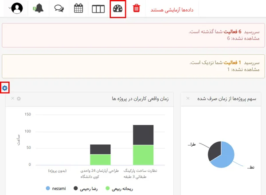
Task: Click the tallest bar's green segment
Action: [x=143, y=155]
